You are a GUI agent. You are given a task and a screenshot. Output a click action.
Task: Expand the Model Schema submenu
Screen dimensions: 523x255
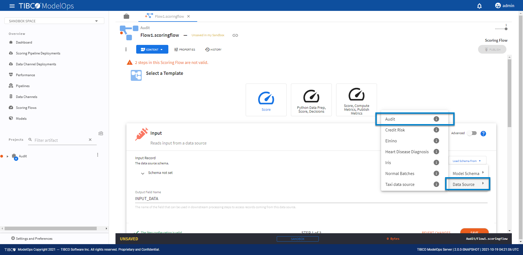468,173
